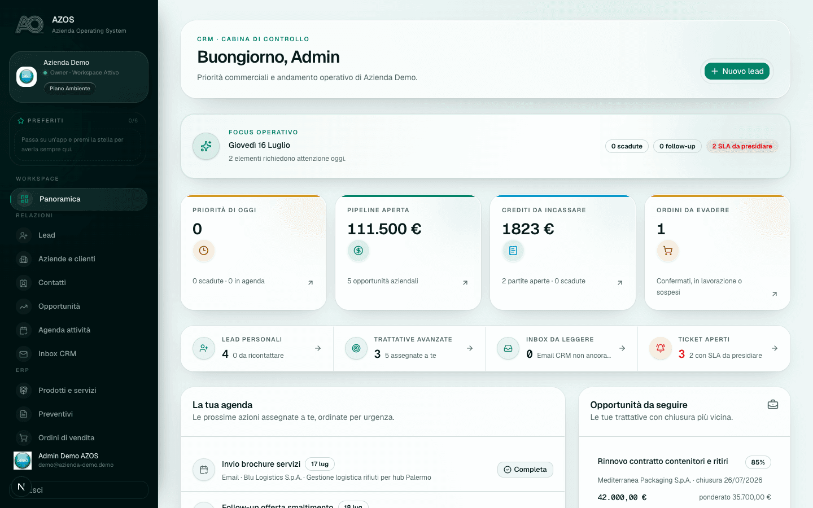Screen dimensions: 813x508
Task: Open Priorità di oggi arrow link
Action: (x=311, y=283)
